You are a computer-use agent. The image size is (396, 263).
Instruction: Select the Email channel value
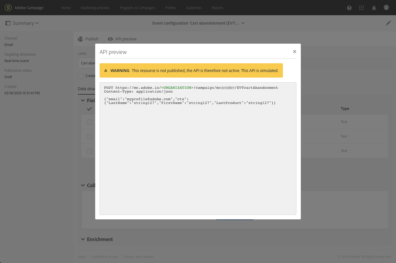[x=9, y=45]
